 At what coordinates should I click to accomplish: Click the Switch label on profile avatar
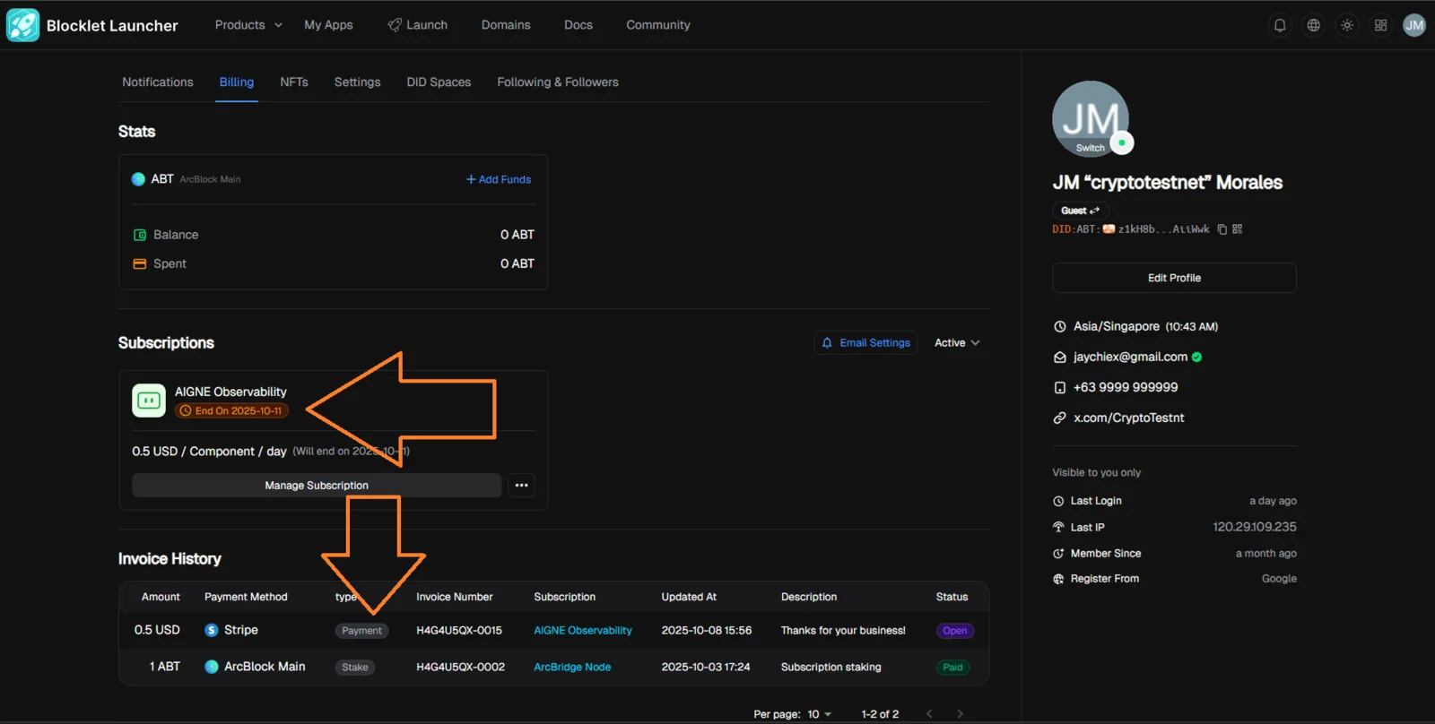(1091, 148)
